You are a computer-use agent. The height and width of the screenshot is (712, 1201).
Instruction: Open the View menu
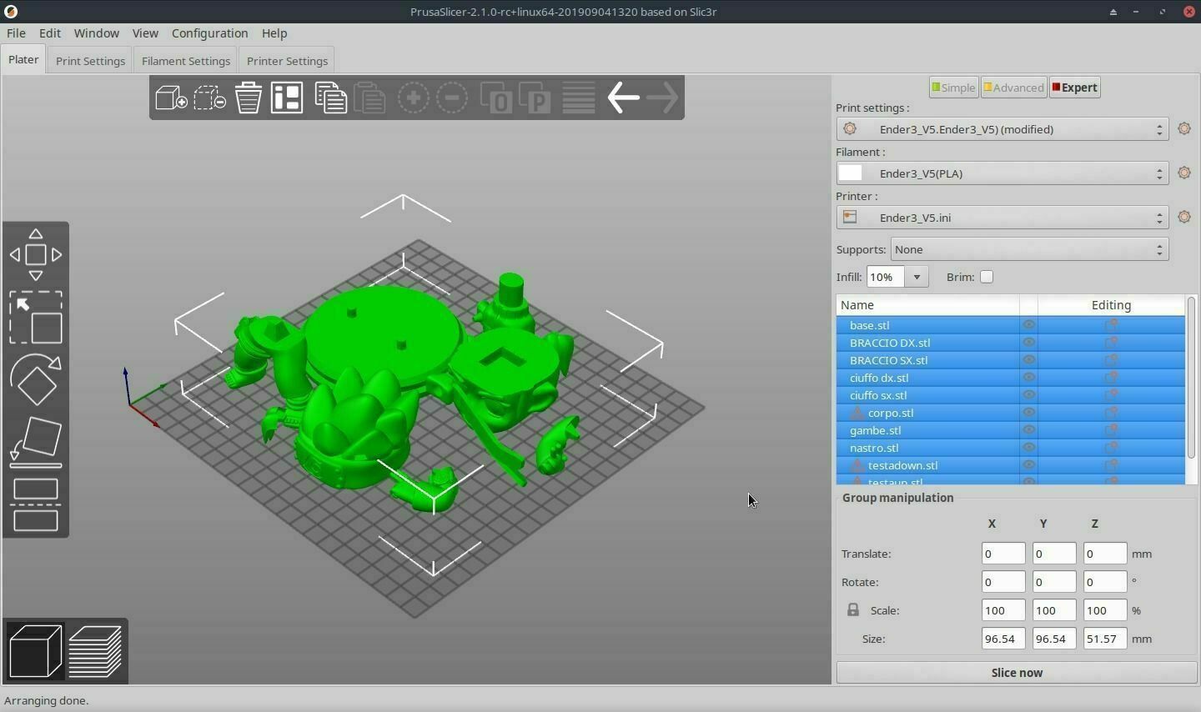145,33
